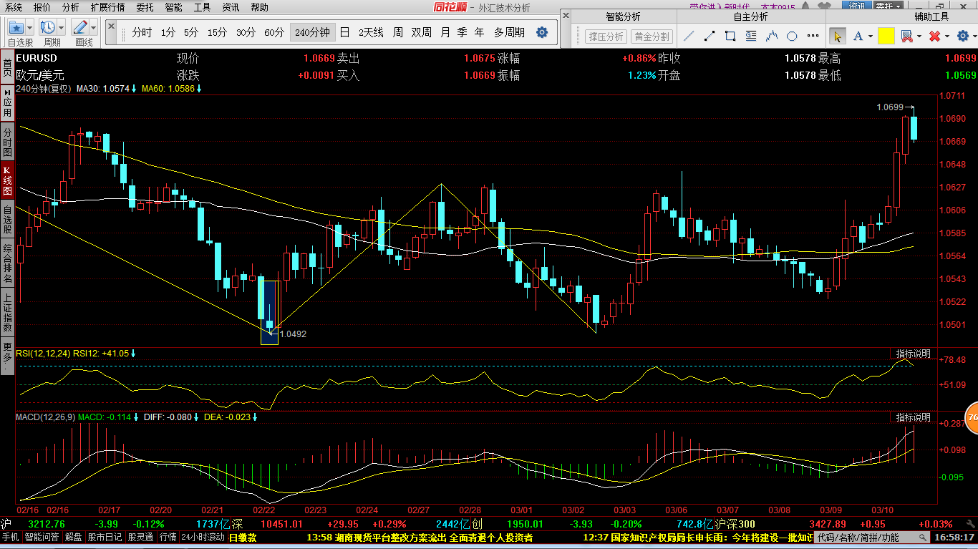
Task: Select the 画线 pencil drawing icon
Action: [x=80, y=27]
